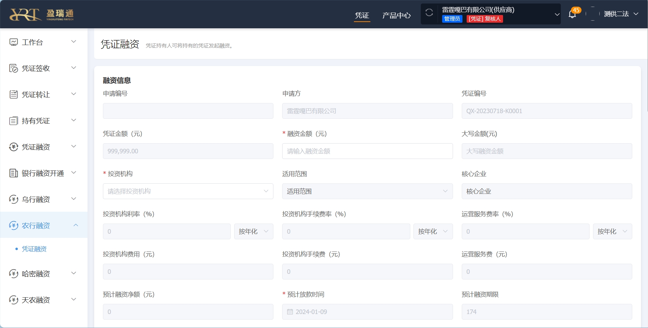648x328 pixels.
Task: Expand the 乌行融资 menu chevron
Action: 74,199
